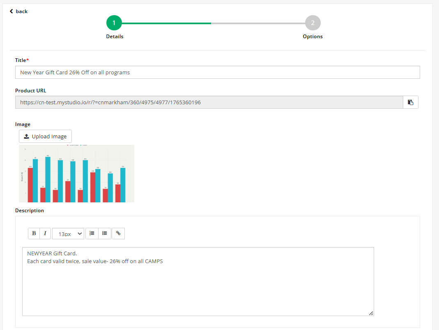Screen dimensions: 439x330
Task: Click the Product URL field
Action: (x=209, y=102)
